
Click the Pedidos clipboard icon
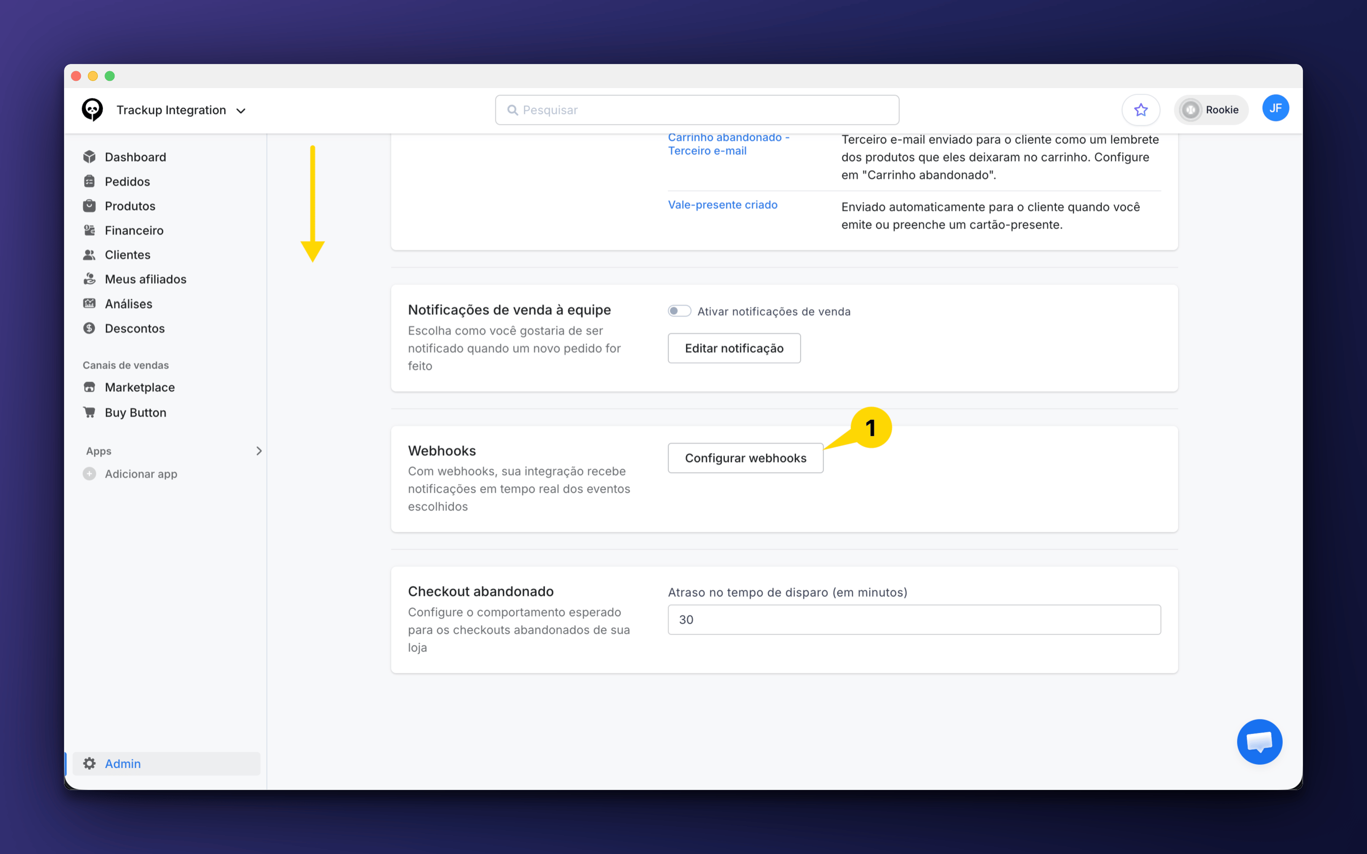[89, 181]
